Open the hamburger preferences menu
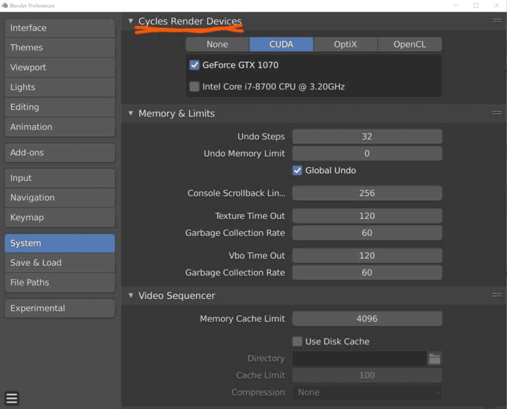 [12, 398]
